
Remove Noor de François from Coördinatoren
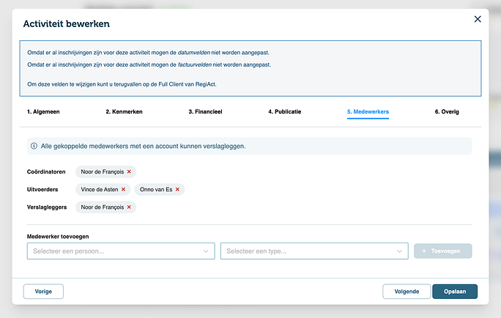[129, 171]
